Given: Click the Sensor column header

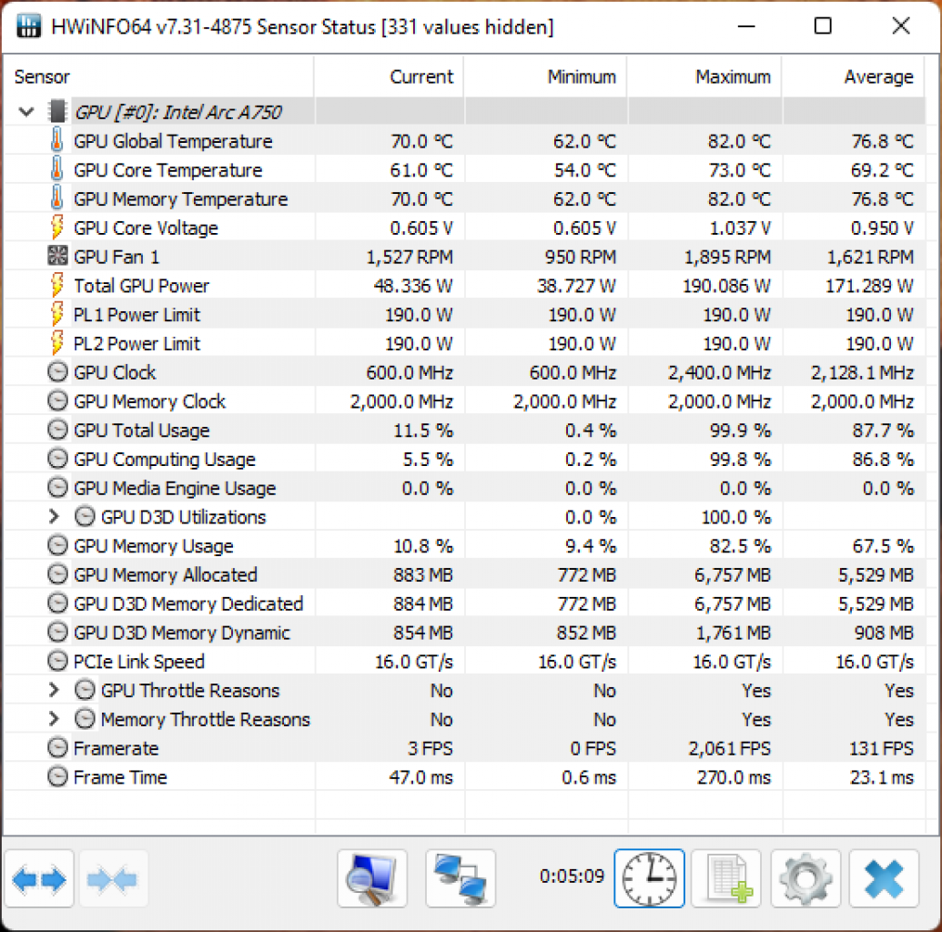Looking at the screenshot, I should 158,77.
